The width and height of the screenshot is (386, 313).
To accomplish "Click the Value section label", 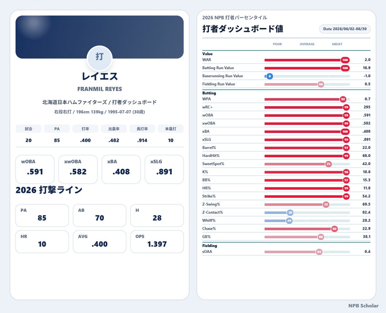I will coord(207,54).
